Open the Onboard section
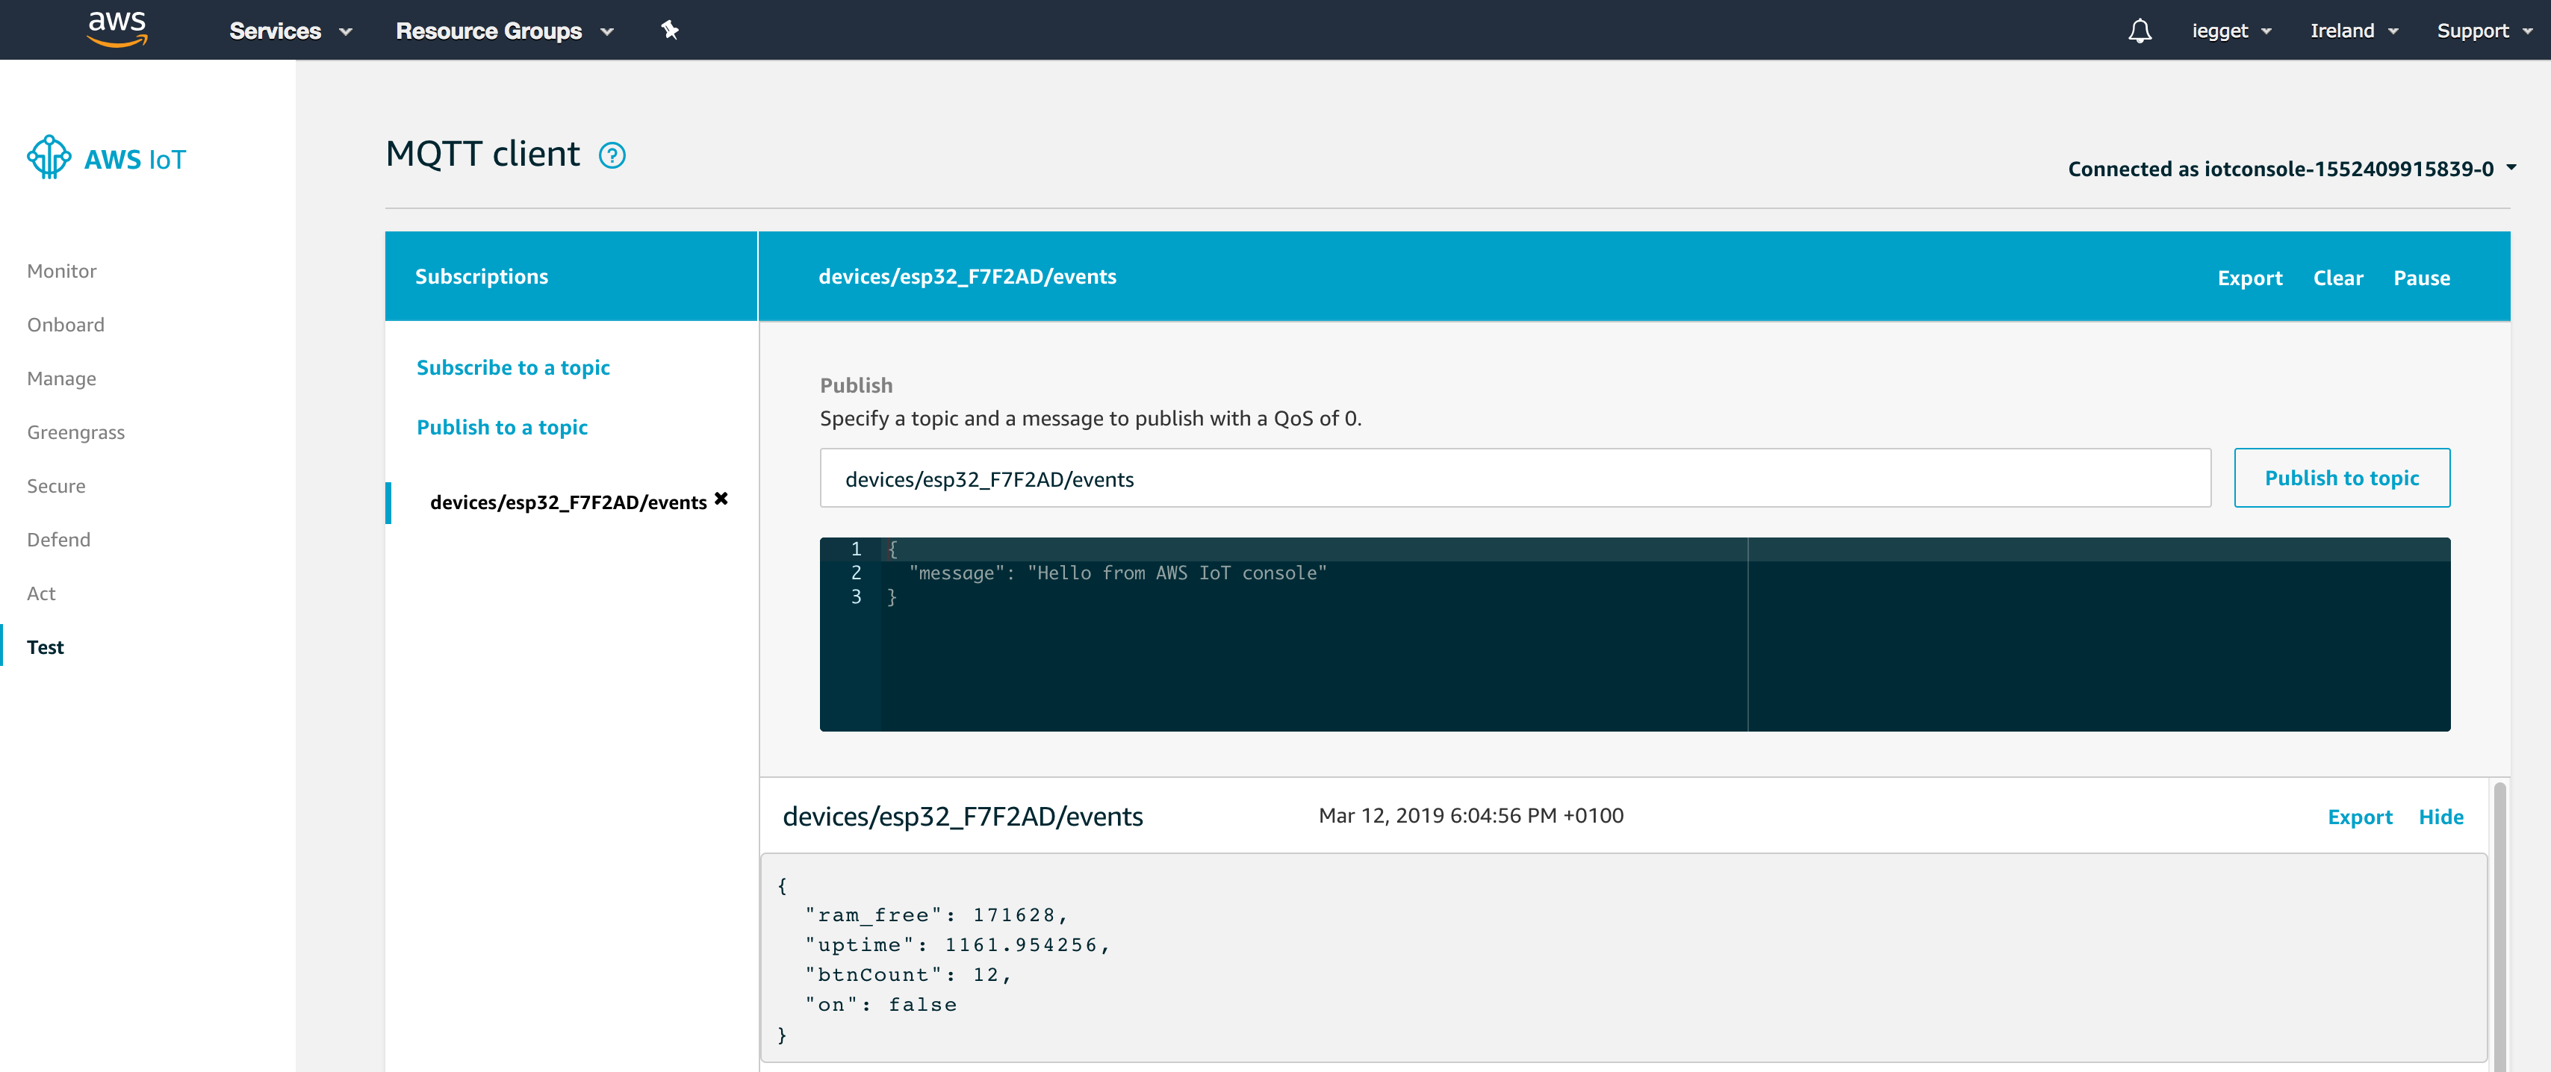The height and width of the screenshot is (1072, 2551). pyautogui.click(x=66, y=325)
